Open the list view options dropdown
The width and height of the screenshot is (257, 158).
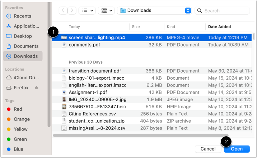tap(87, 11)
